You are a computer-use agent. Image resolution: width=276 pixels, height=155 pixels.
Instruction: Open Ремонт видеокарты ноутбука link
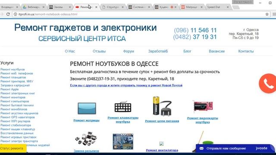click(203, 120)
